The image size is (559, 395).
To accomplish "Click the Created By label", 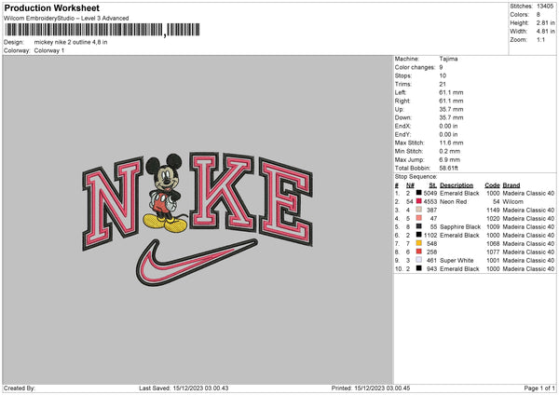I will [20, 388].
